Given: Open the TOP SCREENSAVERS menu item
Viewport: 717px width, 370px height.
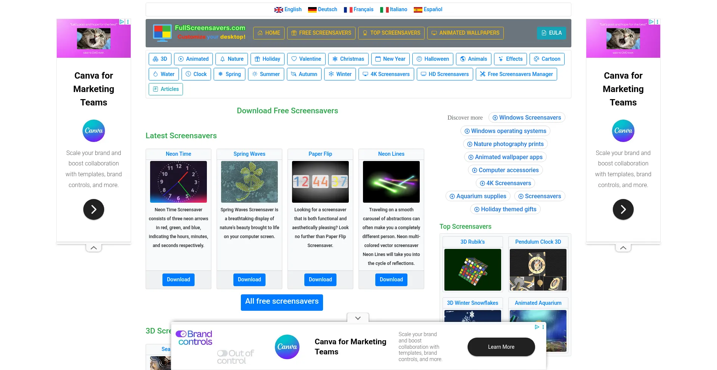Looking at the screenshot, I should click(x=391, y=33).
